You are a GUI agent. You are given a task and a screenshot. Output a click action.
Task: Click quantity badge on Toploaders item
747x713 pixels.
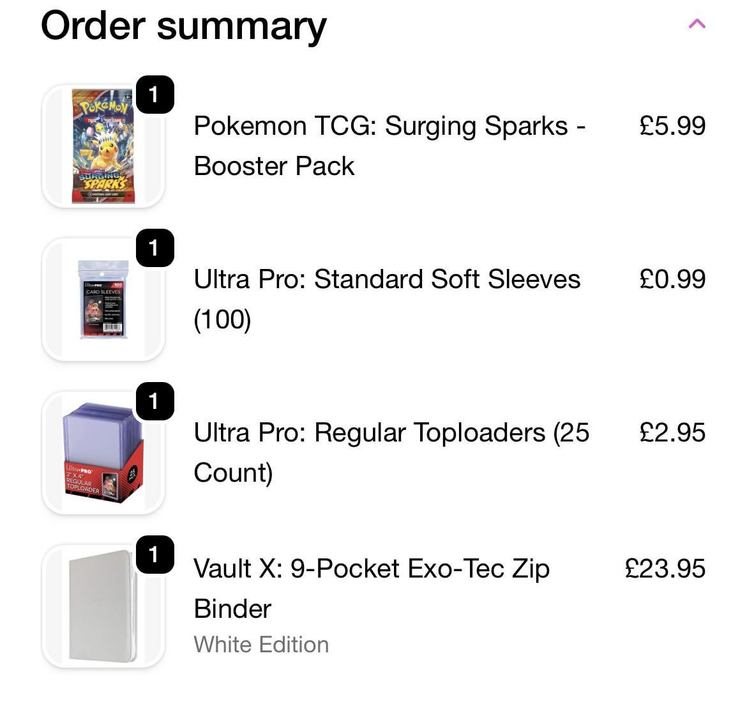[155, 401]
